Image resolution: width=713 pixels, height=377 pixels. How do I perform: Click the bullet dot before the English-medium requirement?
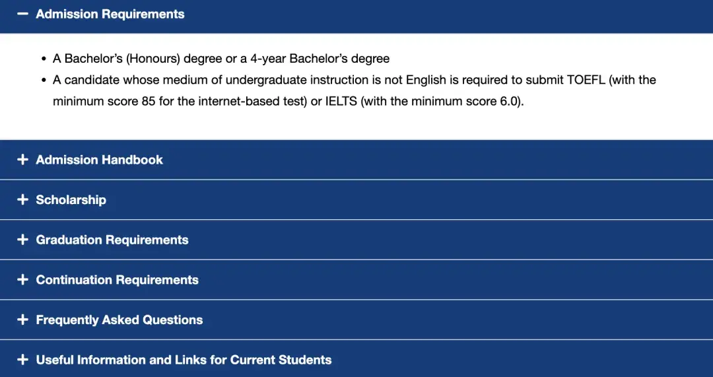point(44,80)
